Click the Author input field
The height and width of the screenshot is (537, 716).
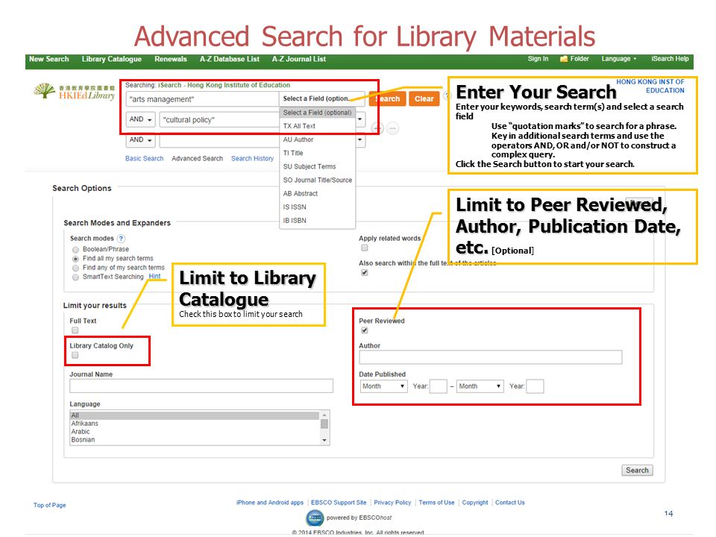point(491,357)
